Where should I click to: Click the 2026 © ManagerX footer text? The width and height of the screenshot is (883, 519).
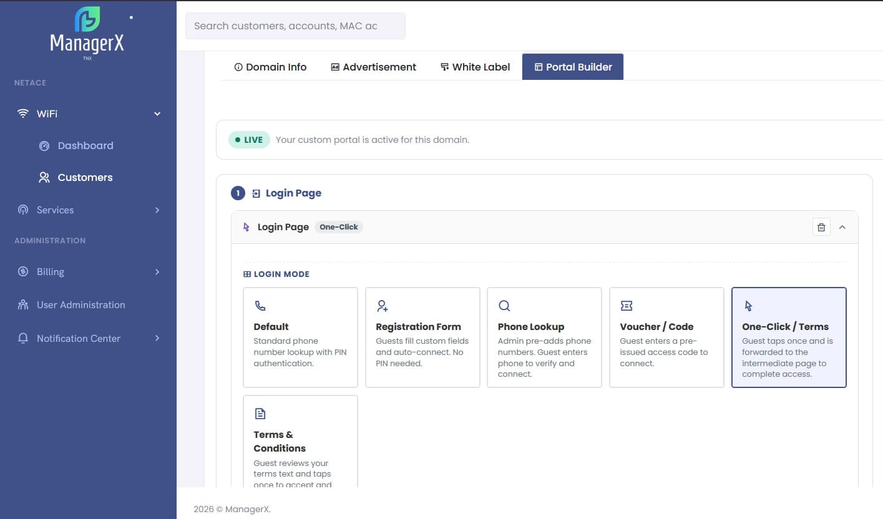point(232,509)
